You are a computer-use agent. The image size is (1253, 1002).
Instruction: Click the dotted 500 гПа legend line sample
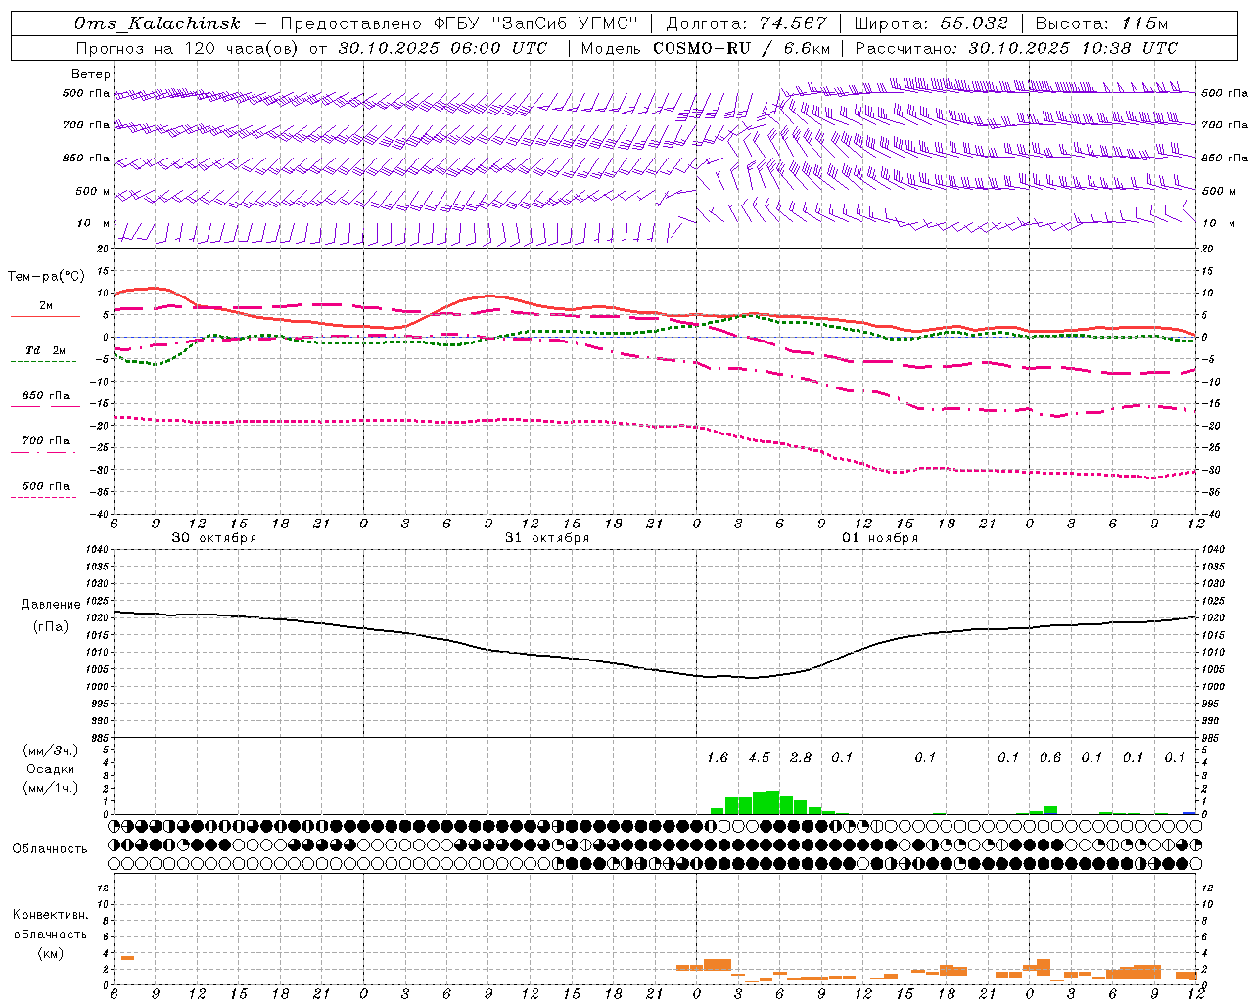pos(43,497)
